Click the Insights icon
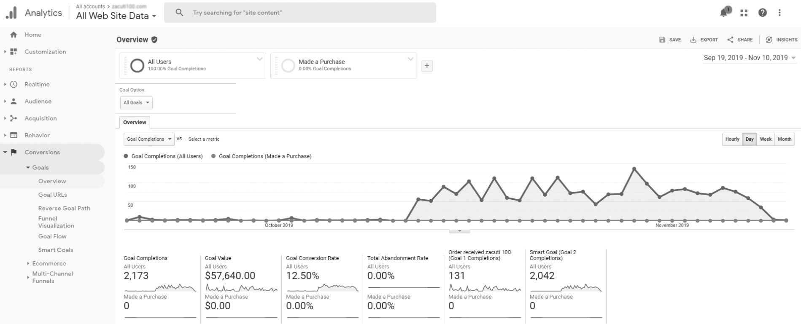 click(769, 40)
